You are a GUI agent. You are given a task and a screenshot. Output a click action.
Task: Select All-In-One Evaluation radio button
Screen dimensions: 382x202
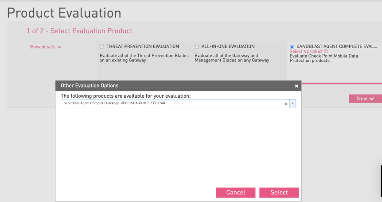point(197,47)
